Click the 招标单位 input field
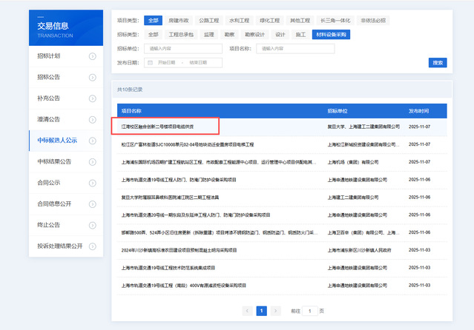The width and height of the screenshot is (474, 330). point(183,49)
